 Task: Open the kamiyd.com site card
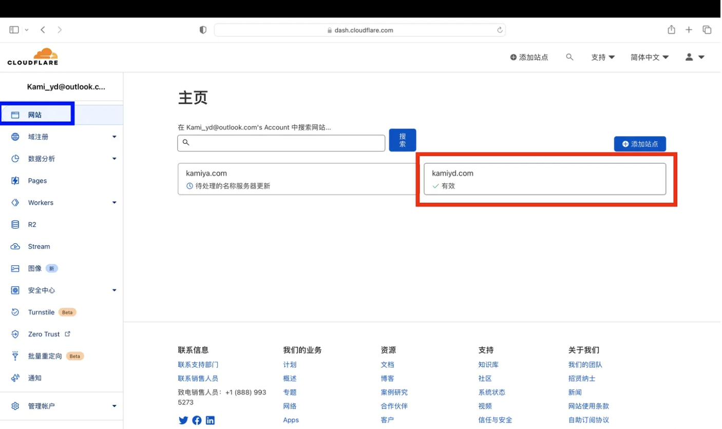(544, 179)
